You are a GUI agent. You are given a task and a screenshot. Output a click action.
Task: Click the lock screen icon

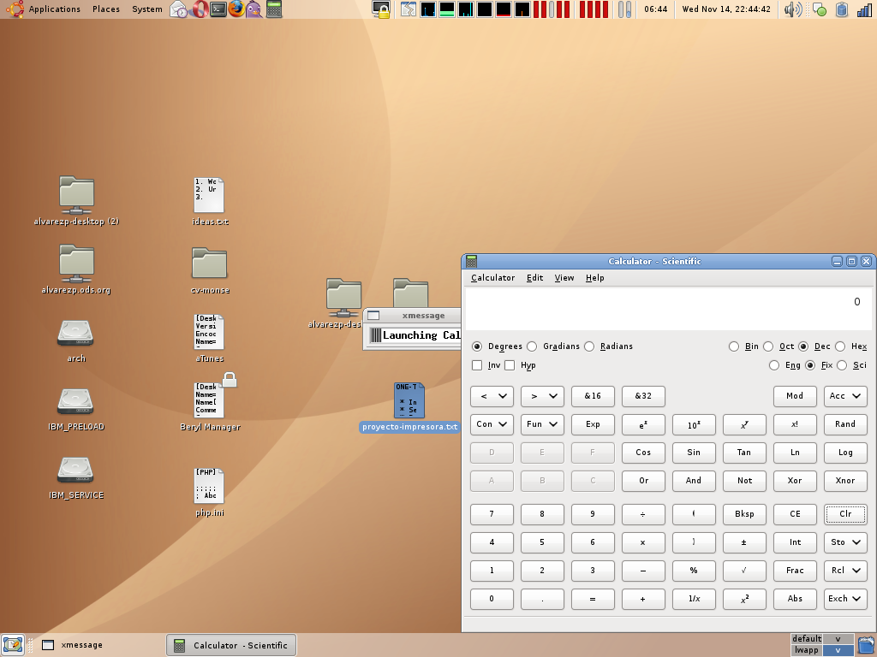[x=382, y=9]
